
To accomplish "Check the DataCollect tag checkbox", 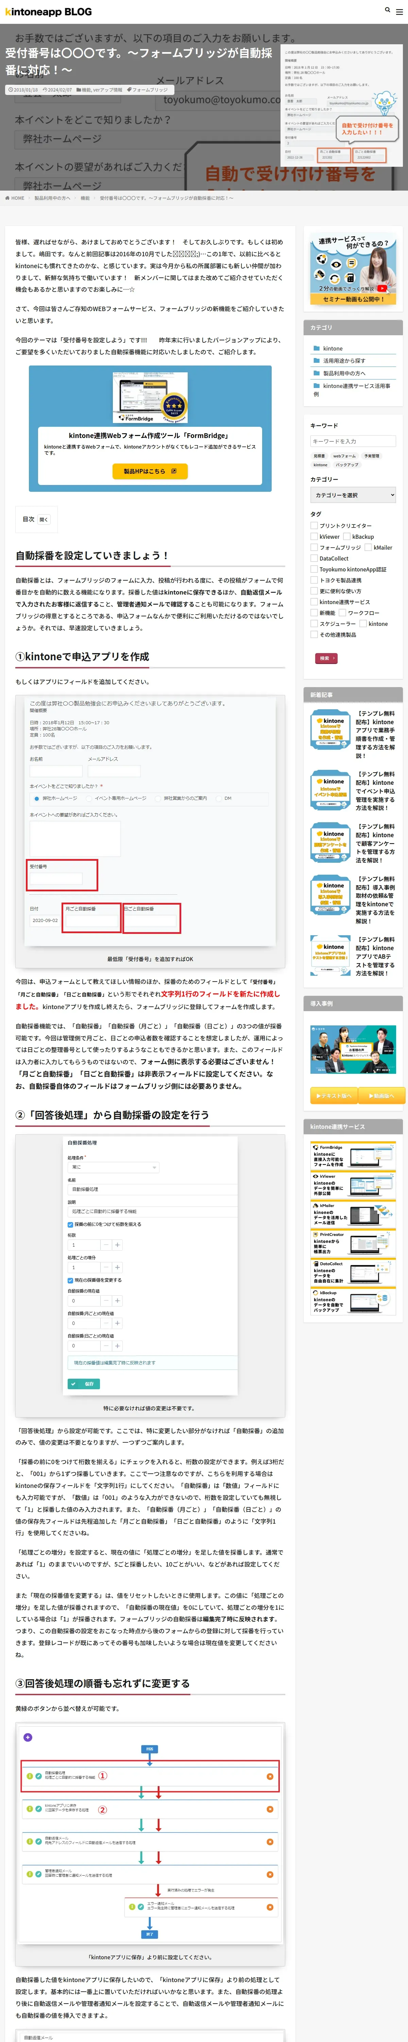I will [314, 559].
